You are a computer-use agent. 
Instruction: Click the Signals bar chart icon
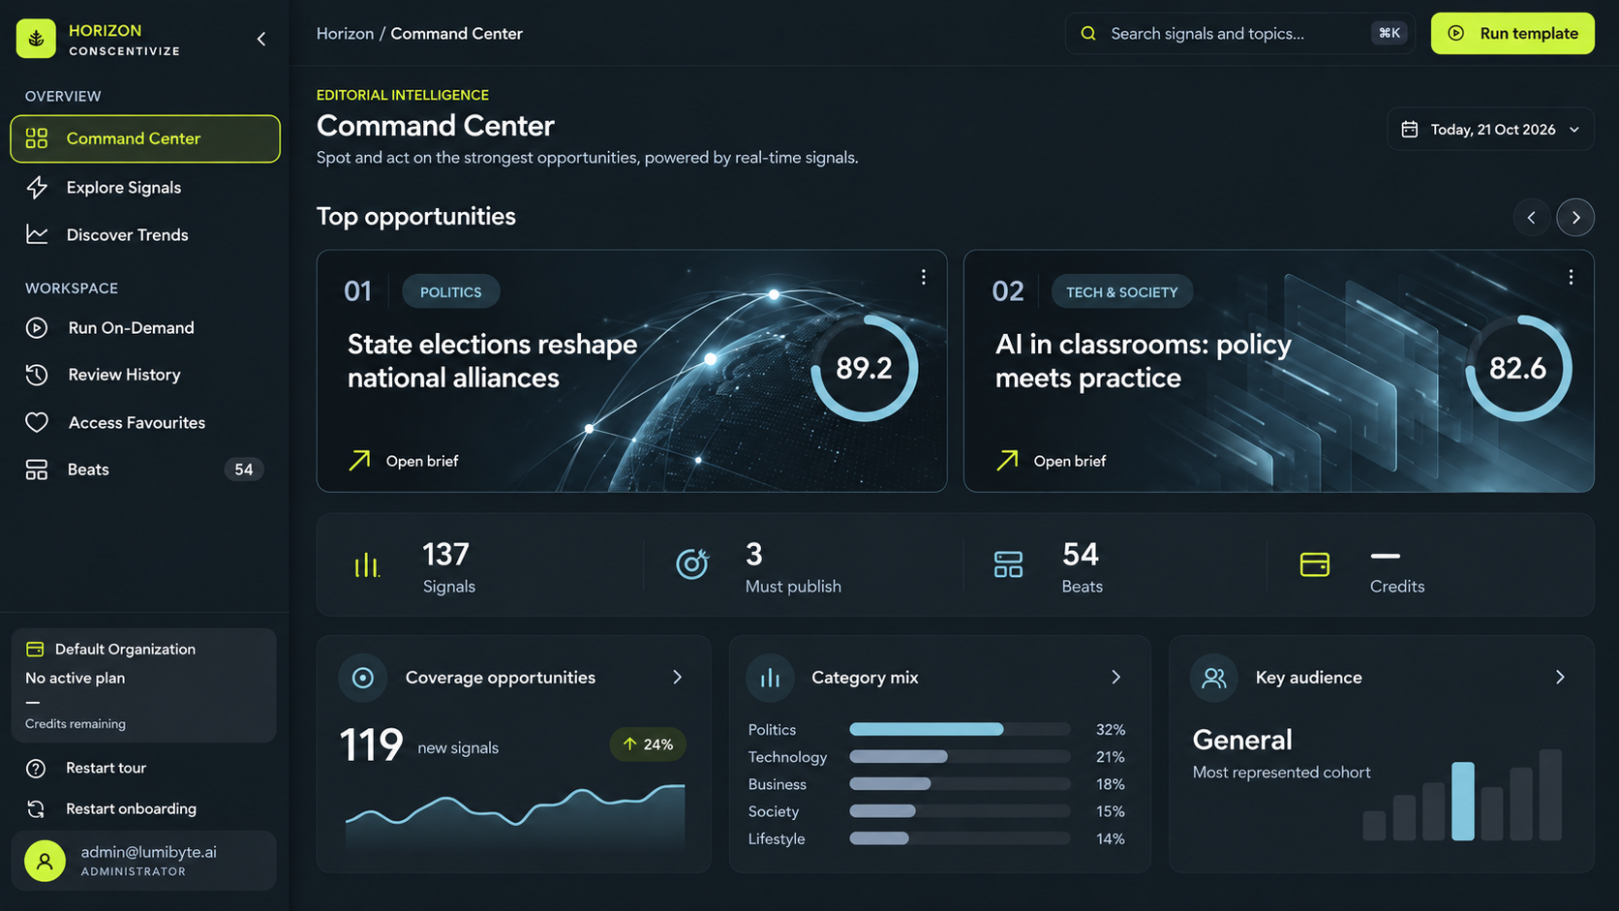[367, 564]
